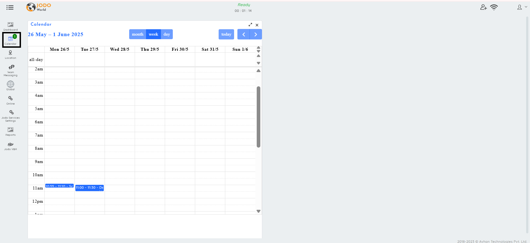
Task: Click the Wi-Fi connection status icon
Action: (494, 7)
